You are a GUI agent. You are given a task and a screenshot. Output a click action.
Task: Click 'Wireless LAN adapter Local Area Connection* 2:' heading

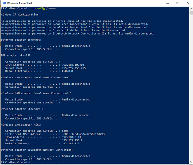(37, 78)
